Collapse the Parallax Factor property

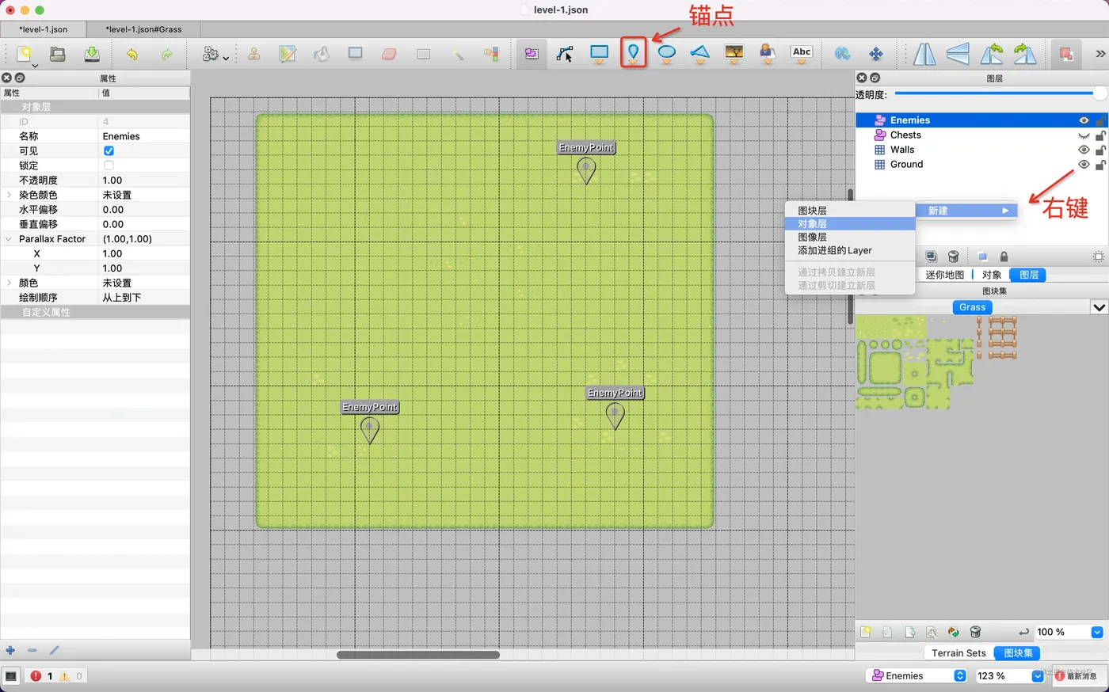9,239
